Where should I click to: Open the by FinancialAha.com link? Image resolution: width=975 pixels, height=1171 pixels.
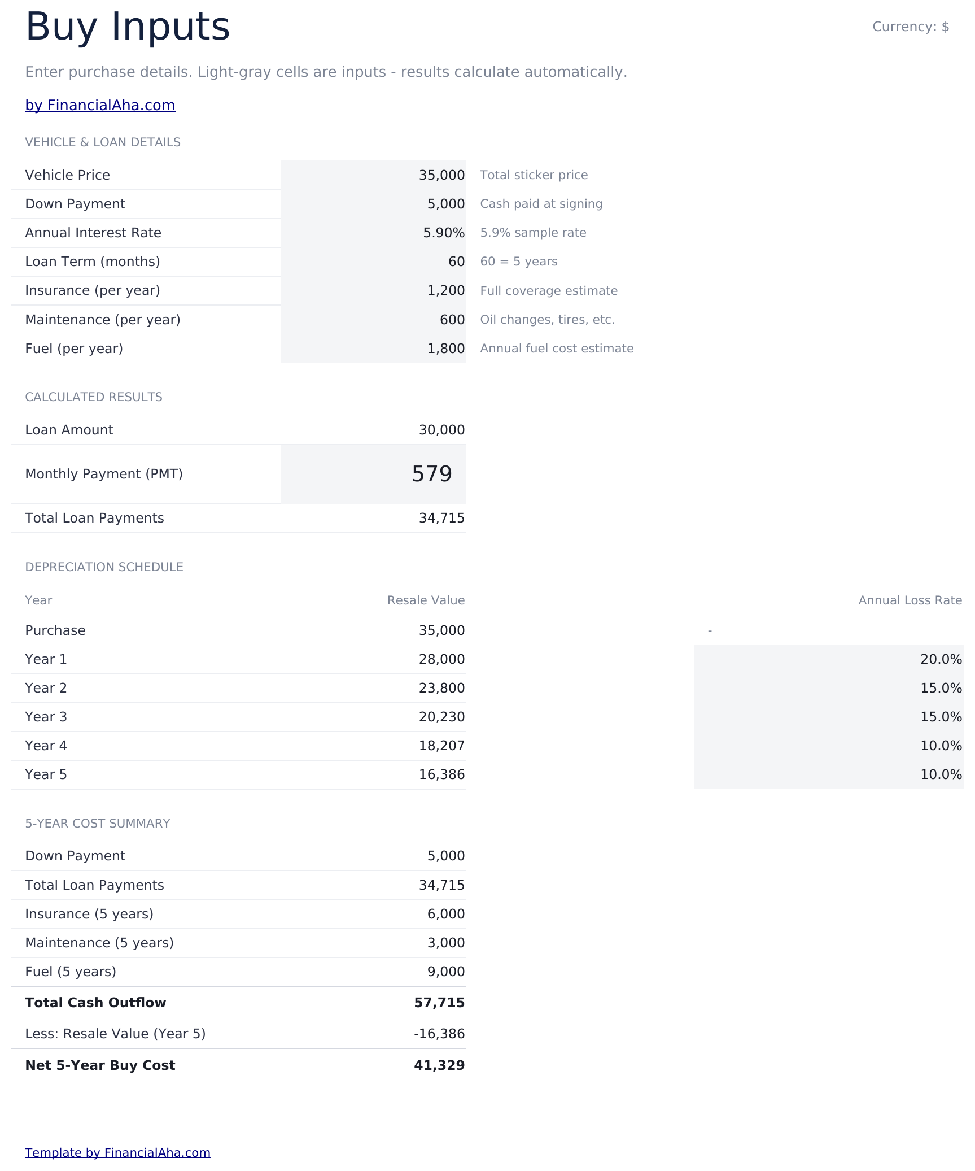coord(100,106)
